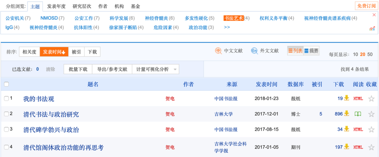
Task: Sort by 发表时间 descending
Action: coord(54,52)
